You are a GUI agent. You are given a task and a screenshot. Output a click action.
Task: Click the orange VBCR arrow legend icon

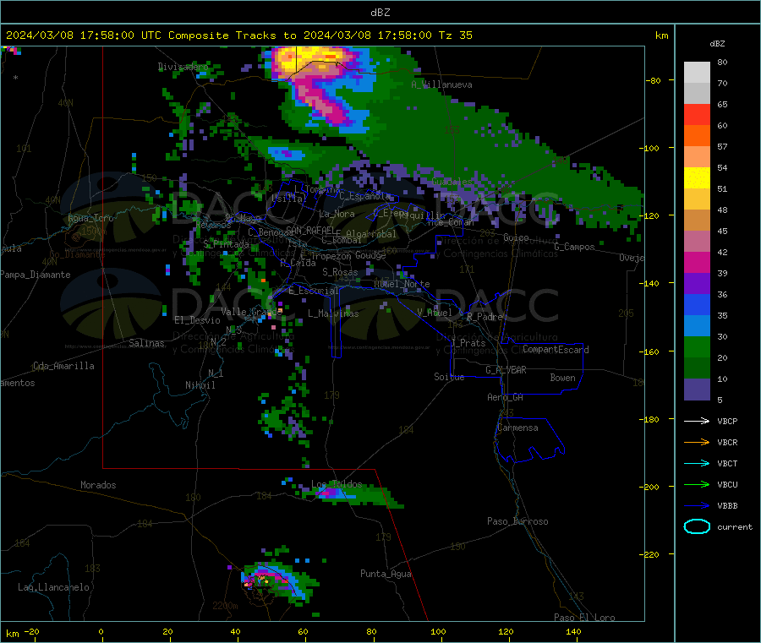(697, 442)
